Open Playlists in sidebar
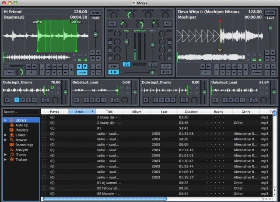 pyautogui.click(x=22, y=130)
